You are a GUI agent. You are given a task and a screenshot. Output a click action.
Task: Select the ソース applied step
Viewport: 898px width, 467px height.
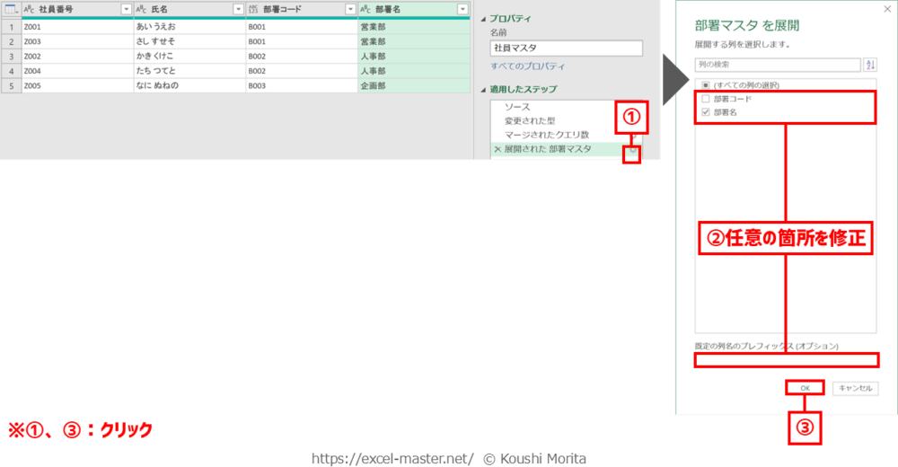pos(517,107)
